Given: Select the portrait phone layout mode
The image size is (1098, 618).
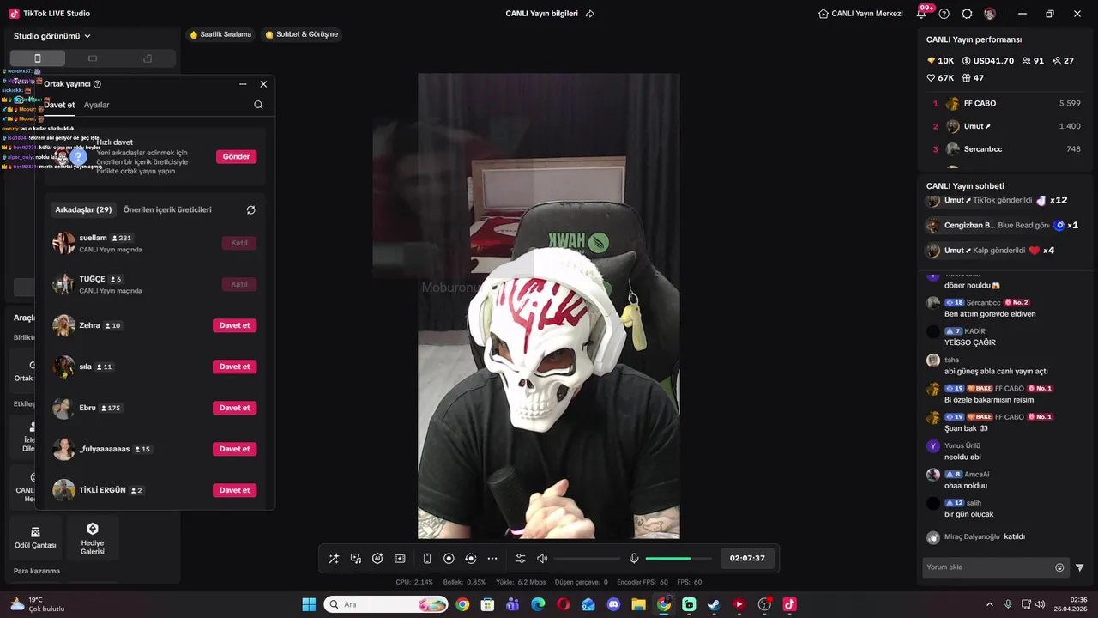Looking at the screenshot, I should click(37, 58).
